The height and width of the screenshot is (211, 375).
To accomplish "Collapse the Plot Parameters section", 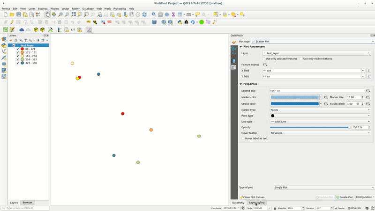I will tap(241, 47).
